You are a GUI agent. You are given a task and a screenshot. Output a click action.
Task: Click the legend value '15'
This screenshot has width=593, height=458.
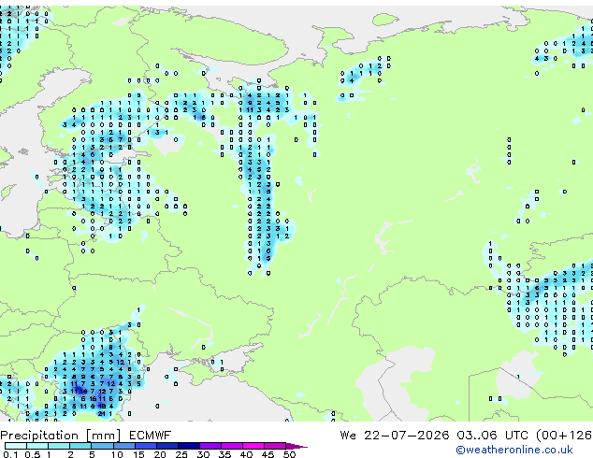click(138, 454)
